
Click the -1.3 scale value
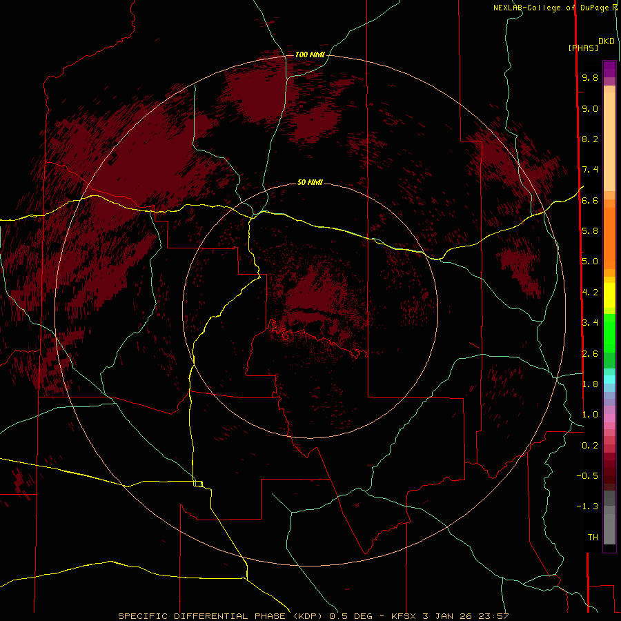(587, 506)
